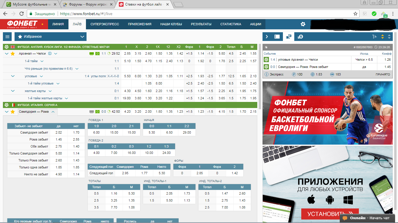Screen dimensions: 398x223
Task: Open the Избранное dropdown
Action: 50,37
